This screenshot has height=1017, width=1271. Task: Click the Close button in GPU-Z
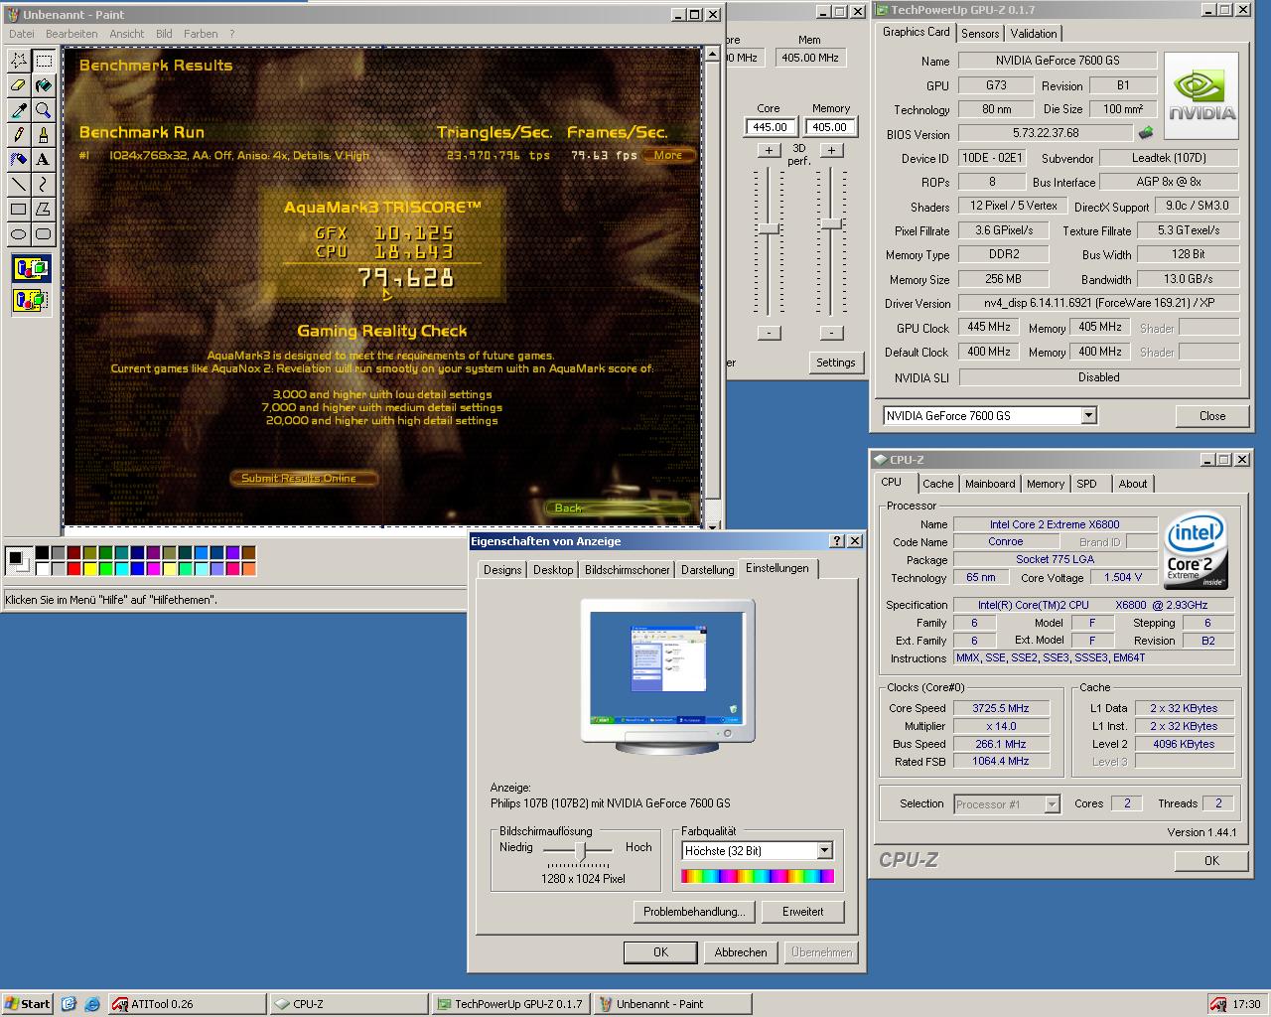[1211, 416]
